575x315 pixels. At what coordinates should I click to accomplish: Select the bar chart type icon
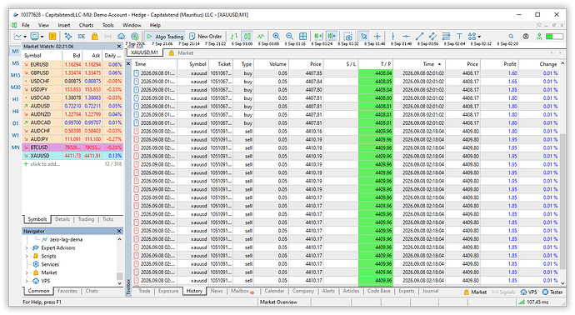click(x=234, y=37)
